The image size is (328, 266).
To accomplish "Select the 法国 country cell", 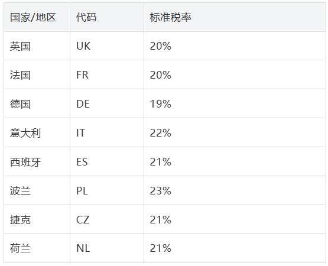I will (x=37, y=75).
